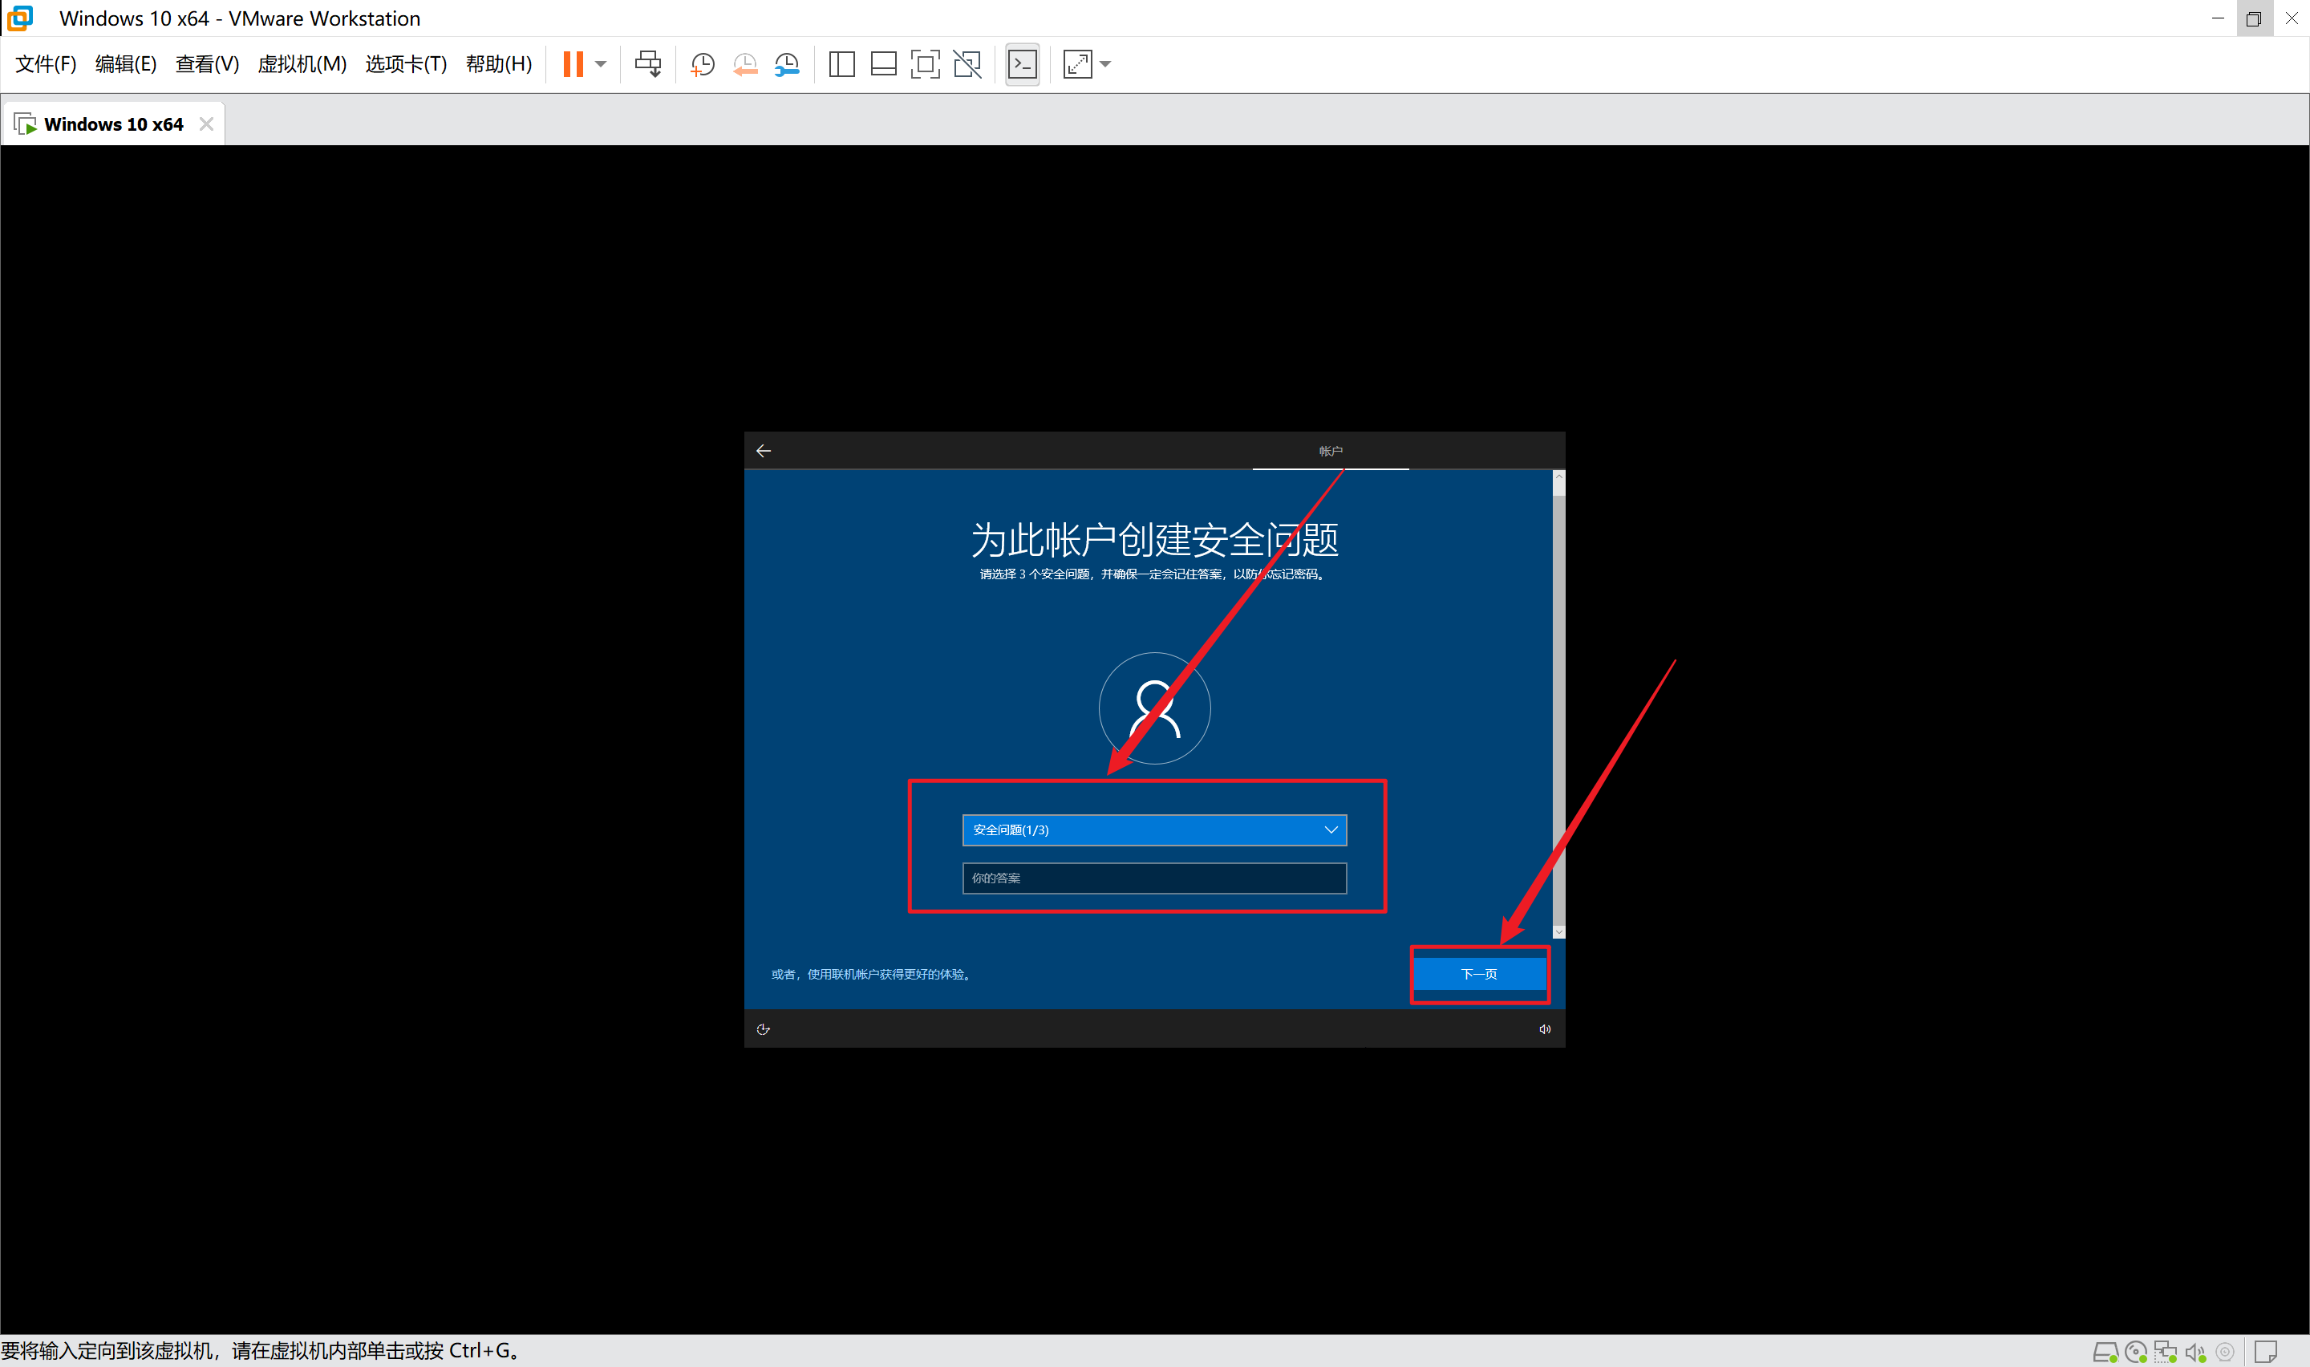Viewport: 2310px width, 1367px height.
Task: Click the console view toolbar icon
Action: [x=1022, y=63]
